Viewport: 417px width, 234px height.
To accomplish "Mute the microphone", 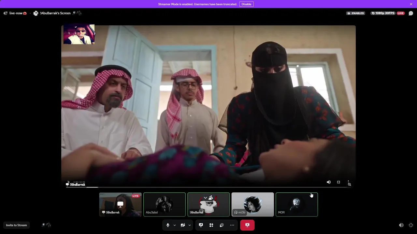I will click(168, 225).
